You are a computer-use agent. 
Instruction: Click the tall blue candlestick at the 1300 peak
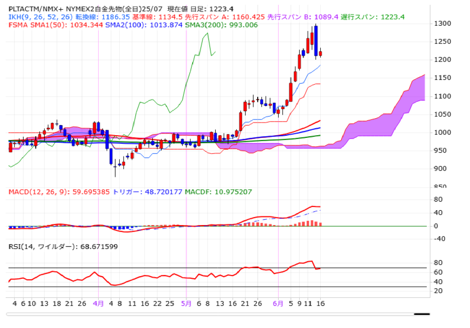(x=316, y=41)
